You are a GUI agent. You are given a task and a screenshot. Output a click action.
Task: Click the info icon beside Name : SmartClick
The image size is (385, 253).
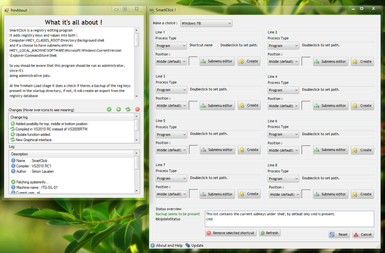(13, 160)
